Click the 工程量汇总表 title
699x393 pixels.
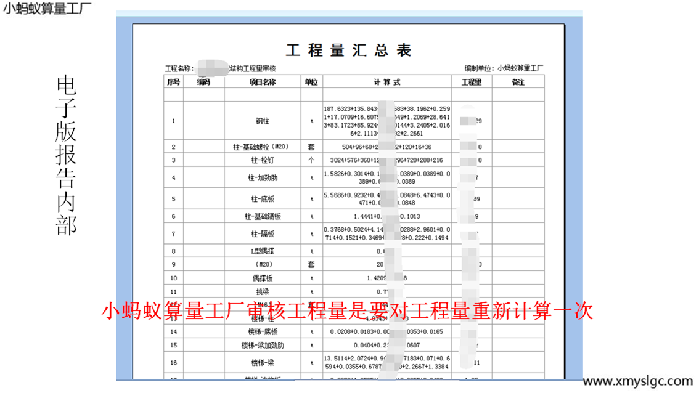point(348,51)
